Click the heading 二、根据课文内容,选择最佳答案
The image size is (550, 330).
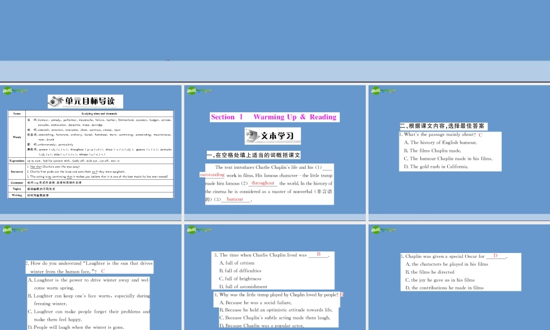442,126
